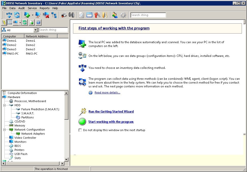This screenshot has width=247, height=172.
Task: Toggle the tree structure view icon
Action: (4, 22)
